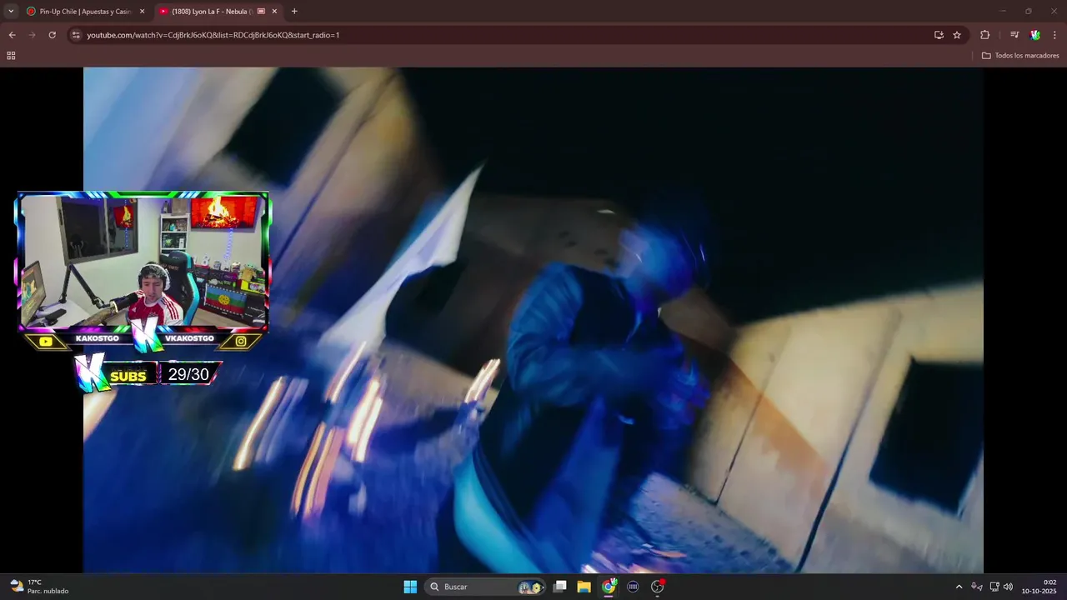Install app icon in address bar
This screenshot has height=600, width=1067.
[x=939, y=35]
